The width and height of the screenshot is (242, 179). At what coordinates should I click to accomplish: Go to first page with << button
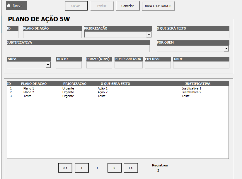(x=65, y=168)
